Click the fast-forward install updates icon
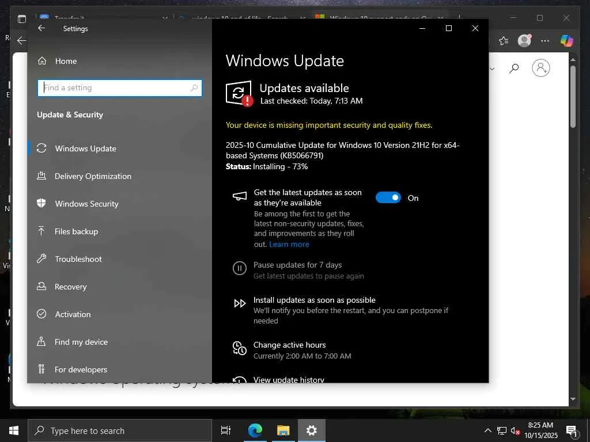Viewport: 590px width, 442px height. pos(240,303)
